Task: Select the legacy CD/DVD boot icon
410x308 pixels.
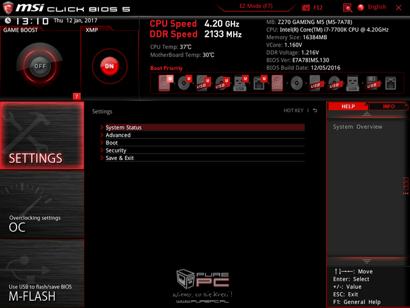Action: [297, 83]
